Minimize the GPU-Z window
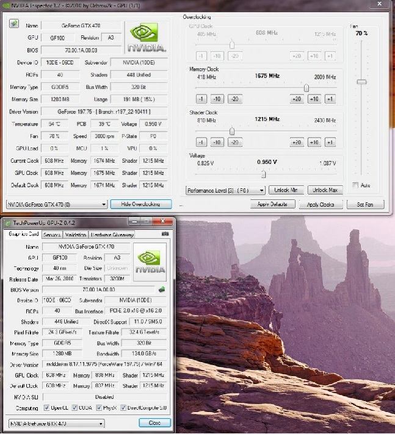 coord(135,221)
